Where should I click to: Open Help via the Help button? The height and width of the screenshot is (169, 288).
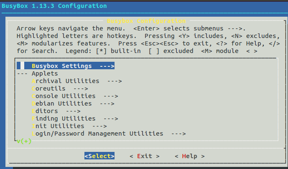tap(190, 156)
